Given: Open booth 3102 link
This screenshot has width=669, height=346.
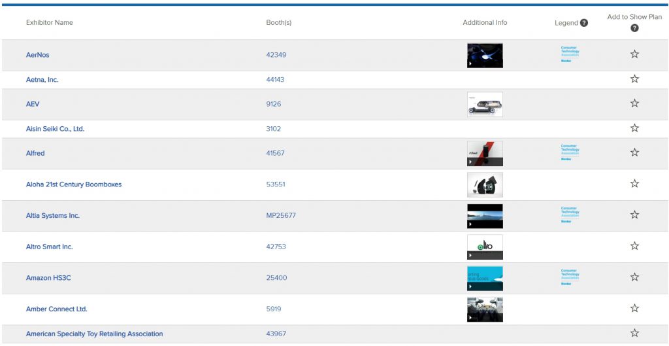Looking at the screenshot, I should (x=274, y=129).
